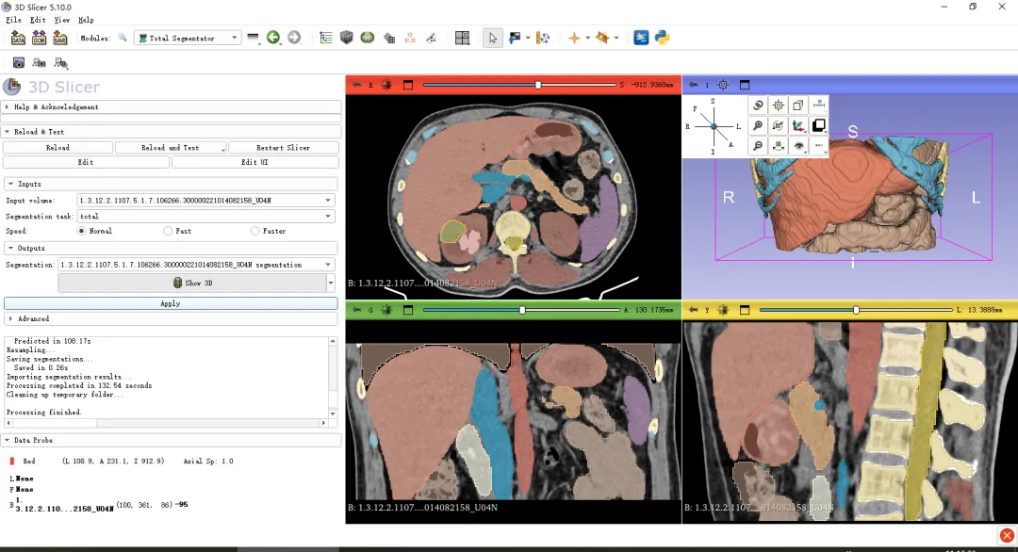The width and height of the screenshot is (1018, 552).
Task: Open the View menu
Action: coord(61,20)
